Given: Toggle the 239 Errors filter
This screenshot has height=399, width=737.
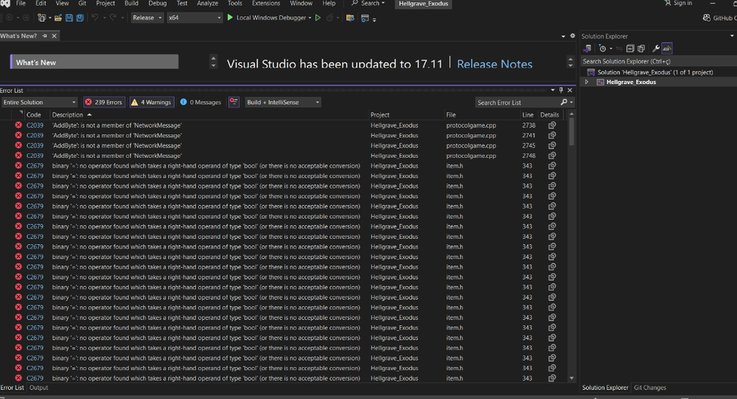Looking at the screenshot, I should [x=103, y=103].
